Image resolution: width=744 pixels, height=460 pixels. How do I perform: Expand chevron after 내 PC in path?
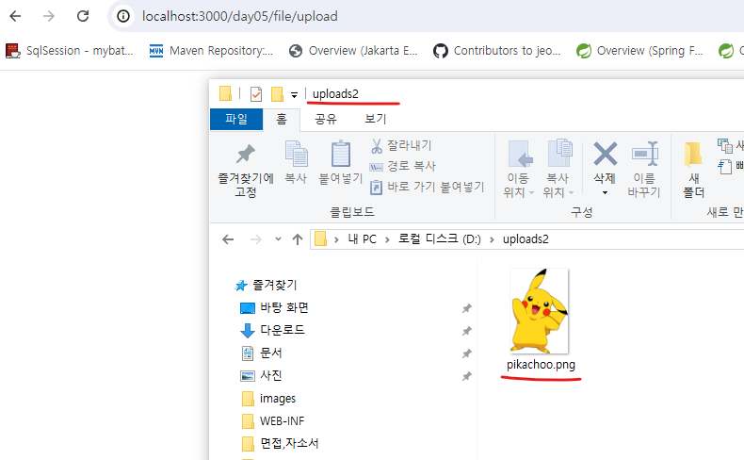[387, 239]
